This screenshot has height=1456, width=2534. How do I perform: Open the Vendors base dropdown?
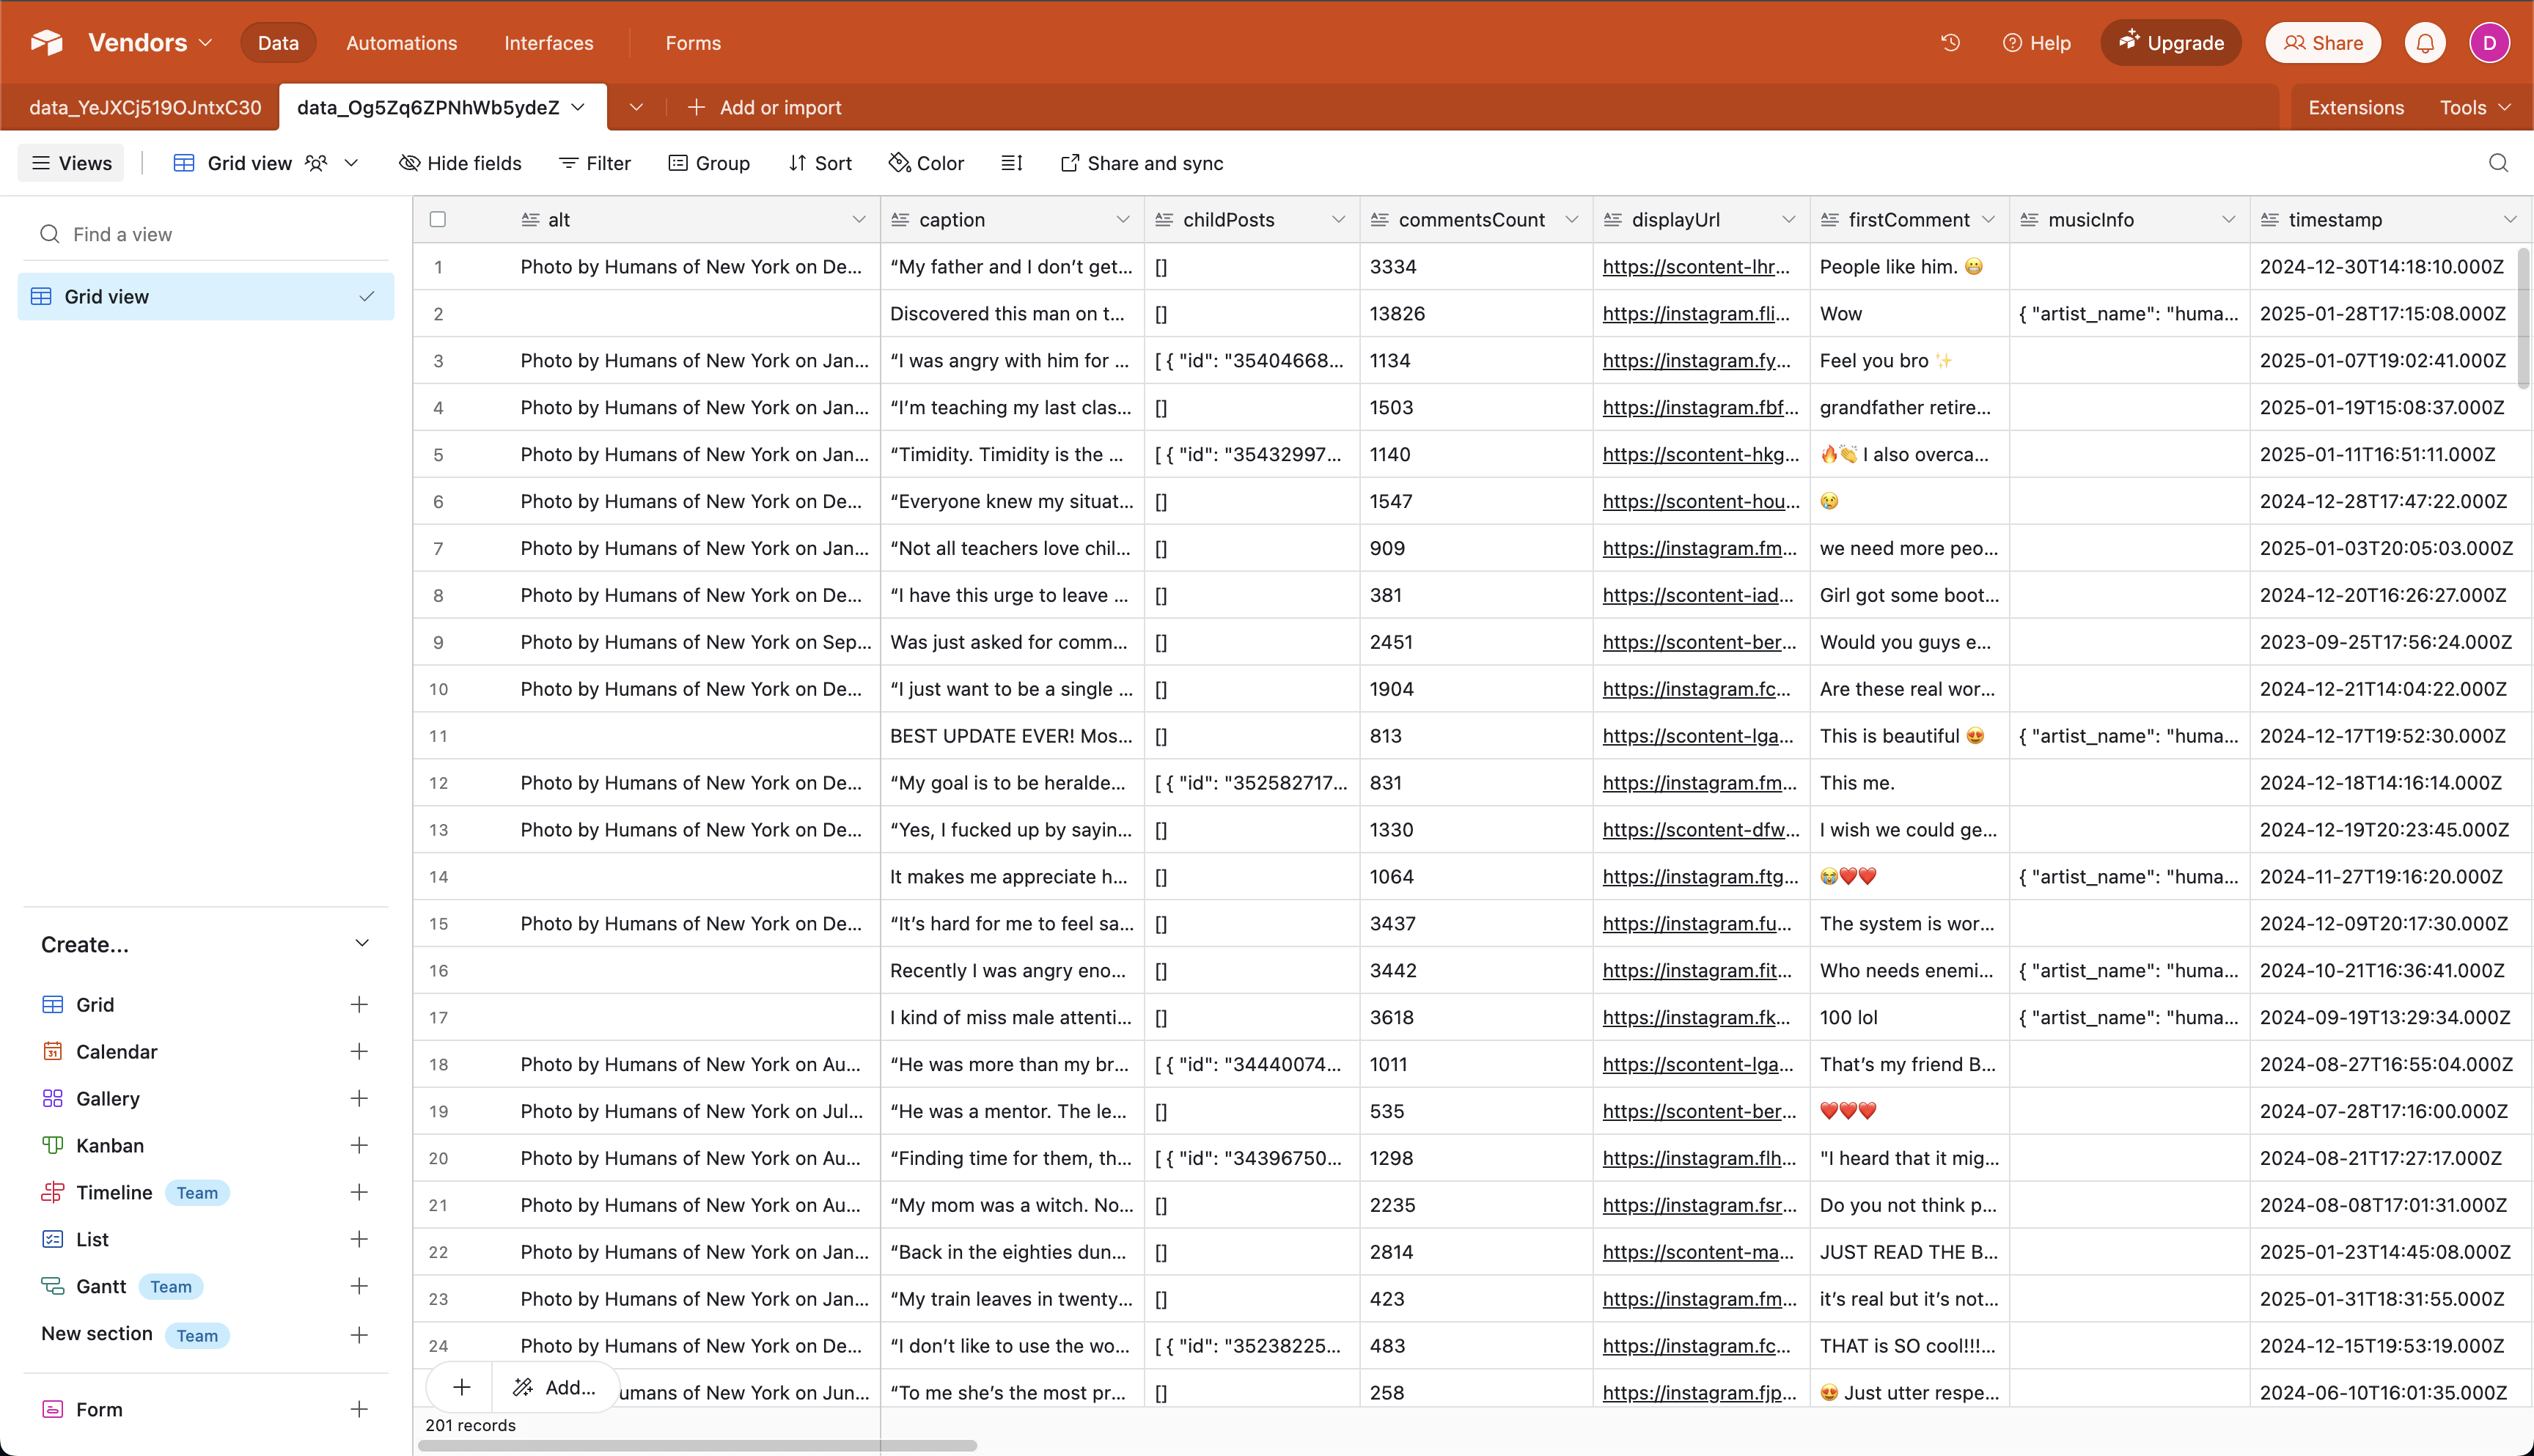(206, 42)
